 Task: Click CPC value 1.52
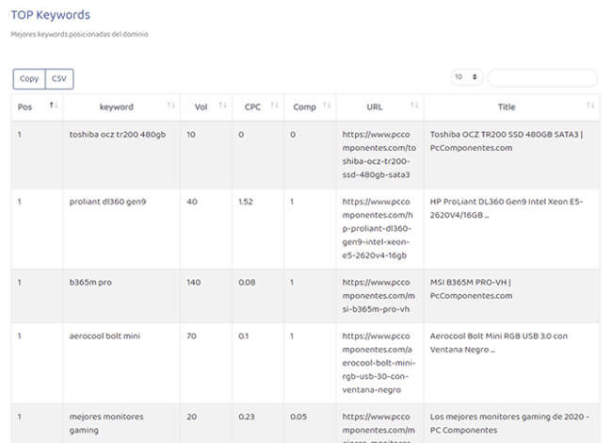tap(246, 202)
